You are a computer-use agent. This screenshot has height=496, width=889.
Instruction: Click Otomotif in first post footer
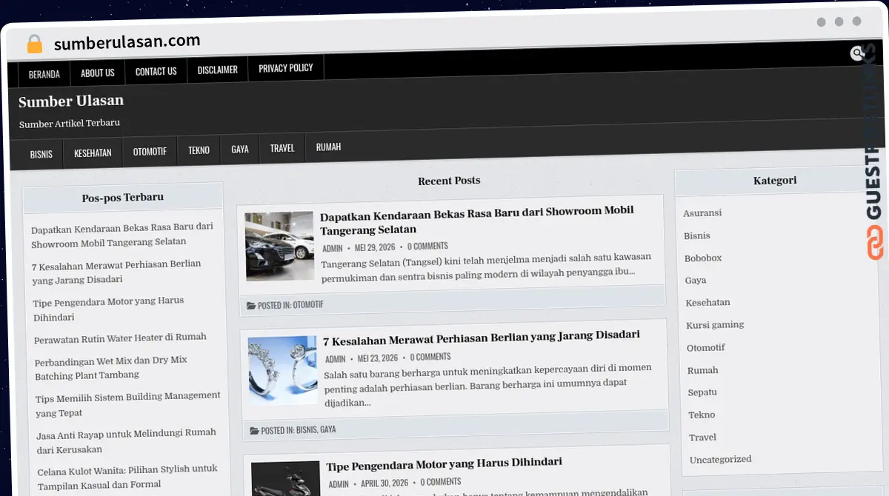308,304
